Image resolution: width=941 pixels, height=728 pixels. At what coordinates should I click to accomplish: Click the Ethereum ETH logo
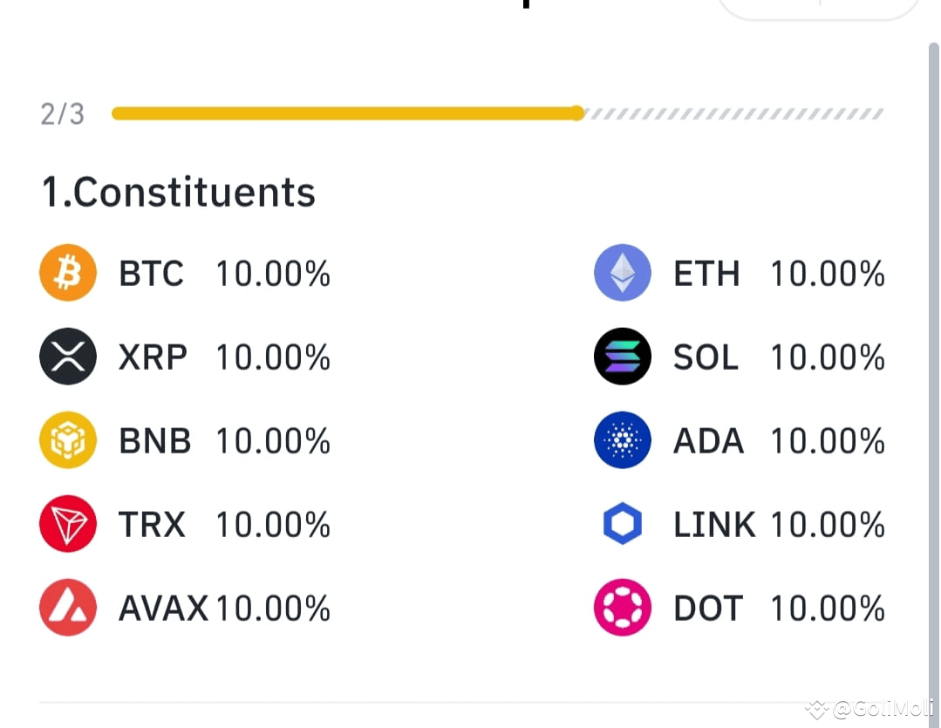click(x=622, y=273)
